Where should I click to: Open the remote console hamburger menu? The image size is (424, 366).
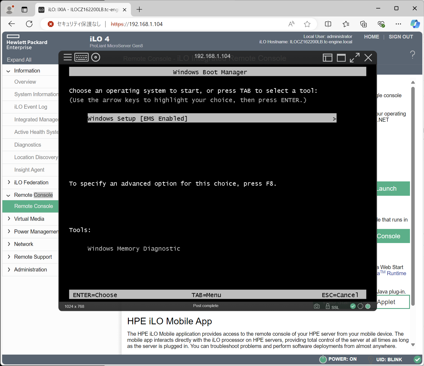pyautogui.click(x=68, y=57)
